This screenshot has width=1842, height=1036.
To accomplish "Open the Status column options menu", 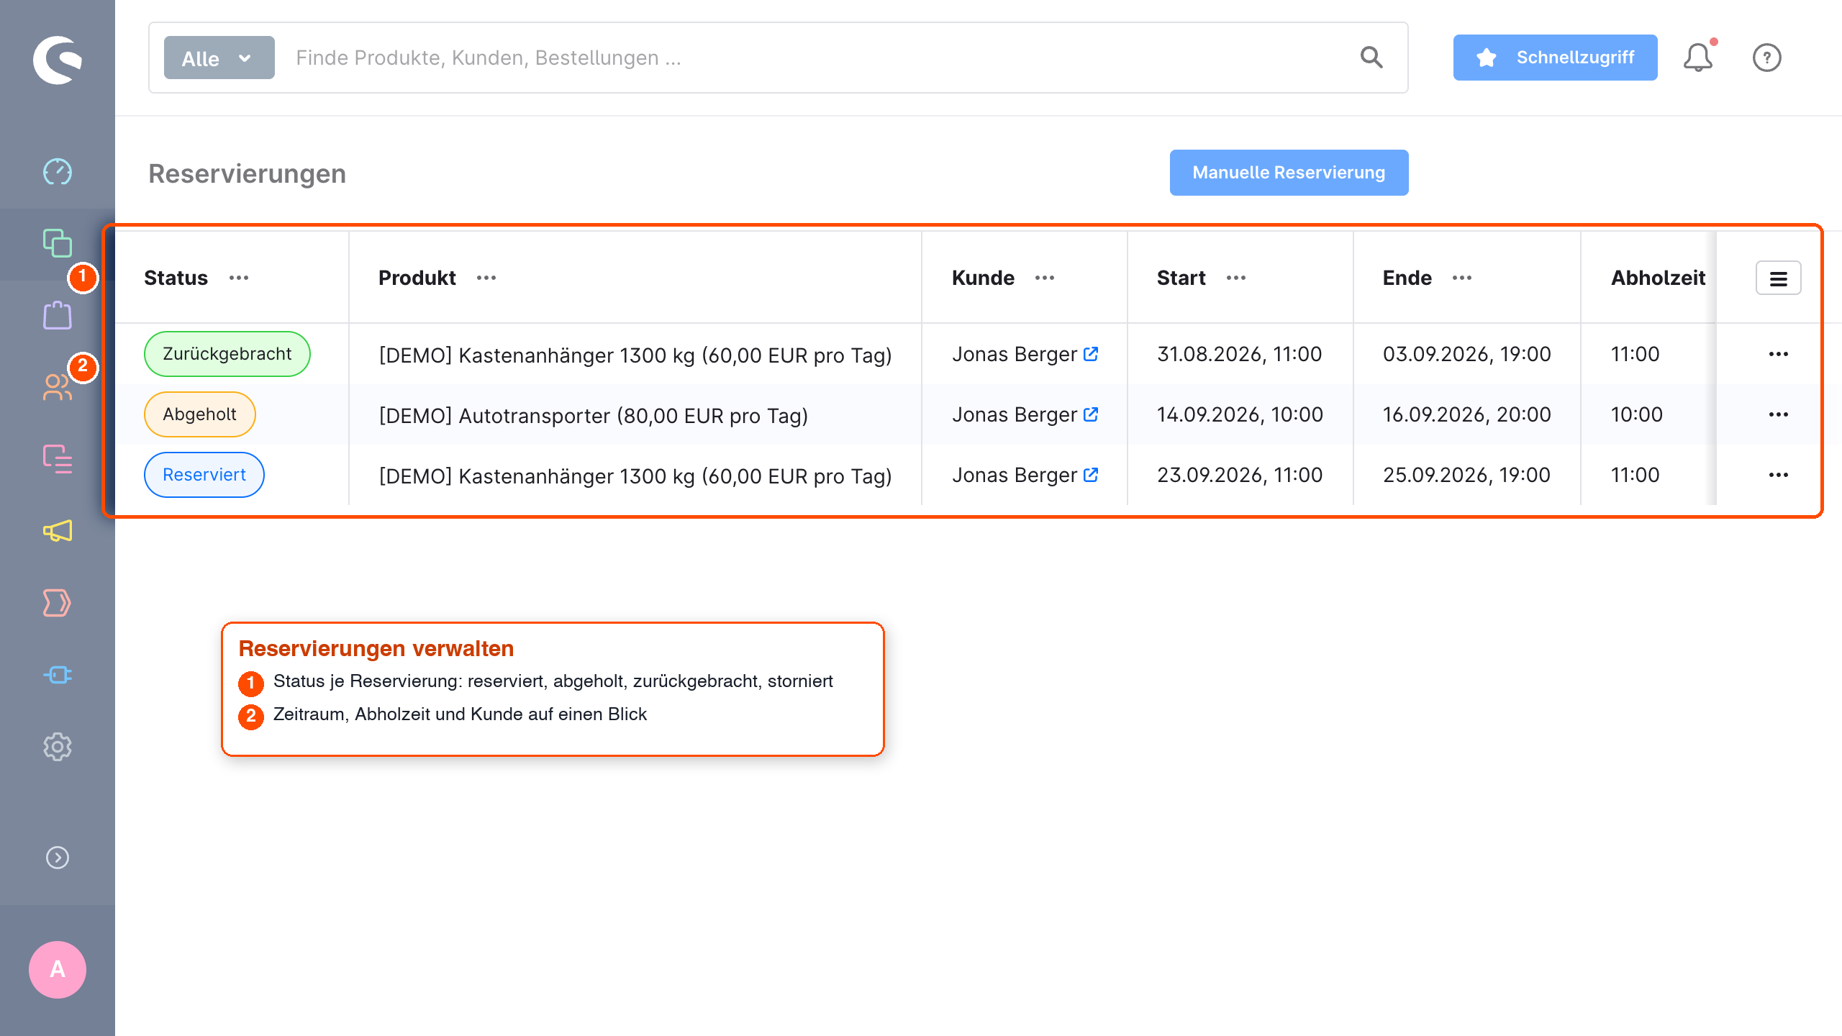I will 239,278.
